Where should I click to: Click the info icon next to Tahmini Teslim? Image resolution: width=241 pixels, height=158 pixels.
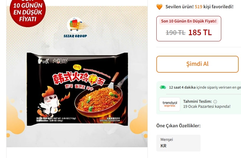point(215,102)
